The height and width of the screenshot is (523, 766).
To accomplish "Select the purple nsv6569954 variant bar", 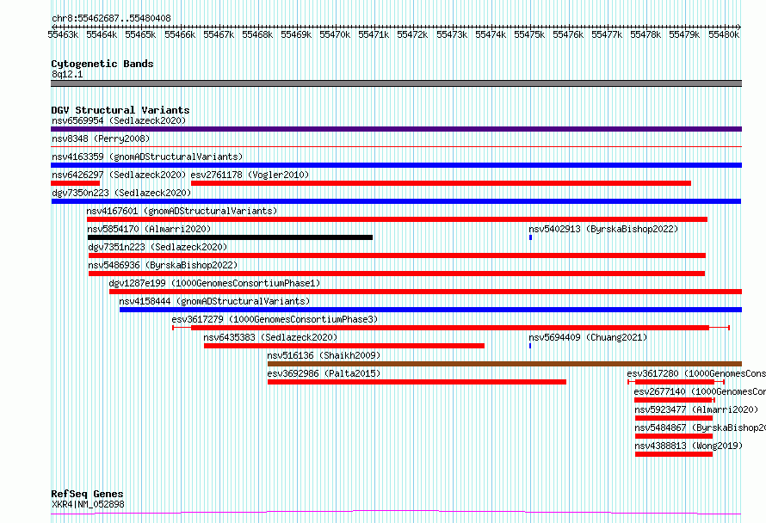I will pyautogui.click(x=396, y=129).
